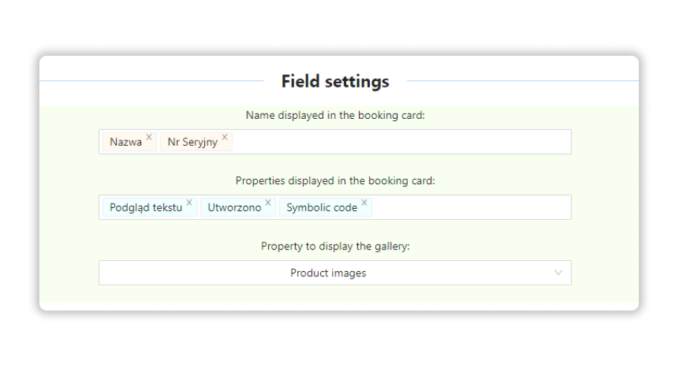Click the Podgląd tekstu tag label
Image resolution: width=679 pixels, height=367 pixels.
[x=146, y=207]
